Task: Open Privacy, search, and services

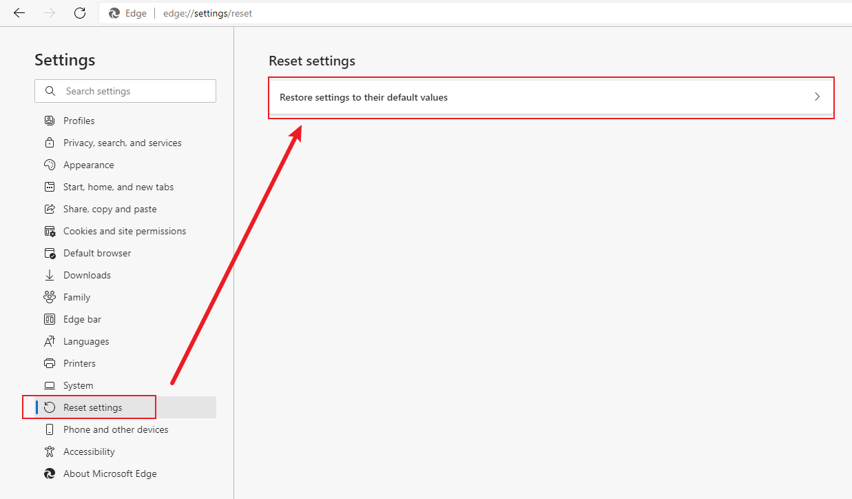Action: [x=125, y=143]
